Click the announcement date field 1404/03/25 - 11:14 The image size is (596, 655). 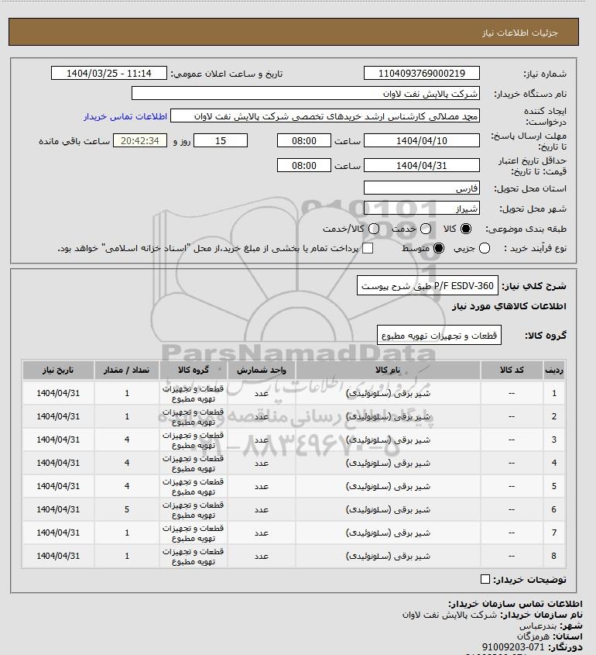(109, 73)
